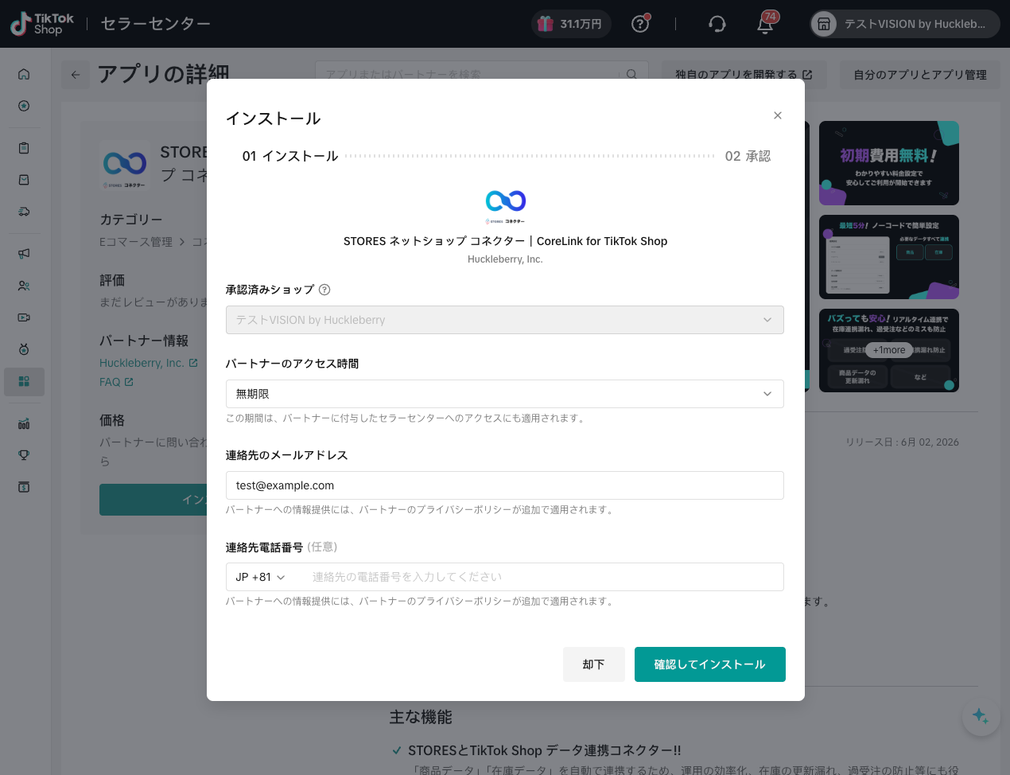Screen dimensions: 1010x775
Task: Open the 初期費用無料 promo thumbnail
Action: coord(889,163)
